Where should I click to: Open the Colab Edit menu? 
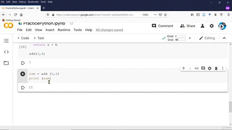[x=29, y=30]
